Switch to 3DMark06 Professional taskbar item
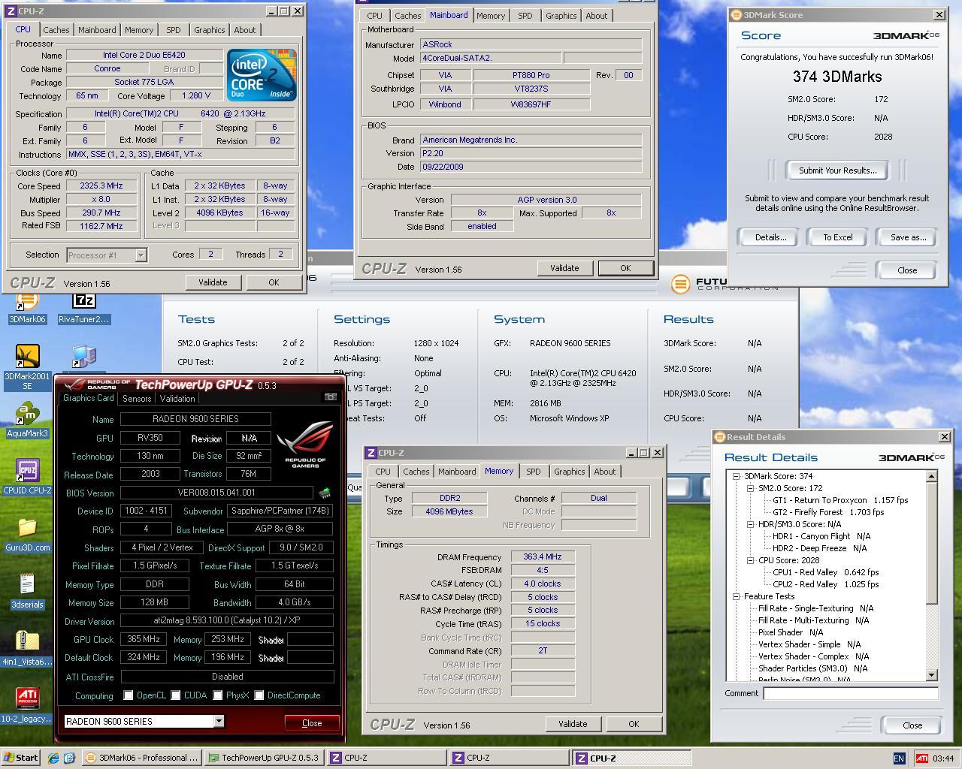This screenshot has width=962, height=769. coord(141,758)
